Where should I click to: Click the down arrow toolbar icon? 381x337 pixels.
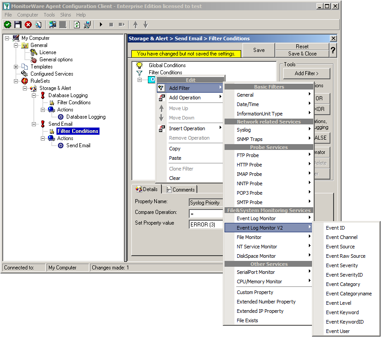(146, 25)
